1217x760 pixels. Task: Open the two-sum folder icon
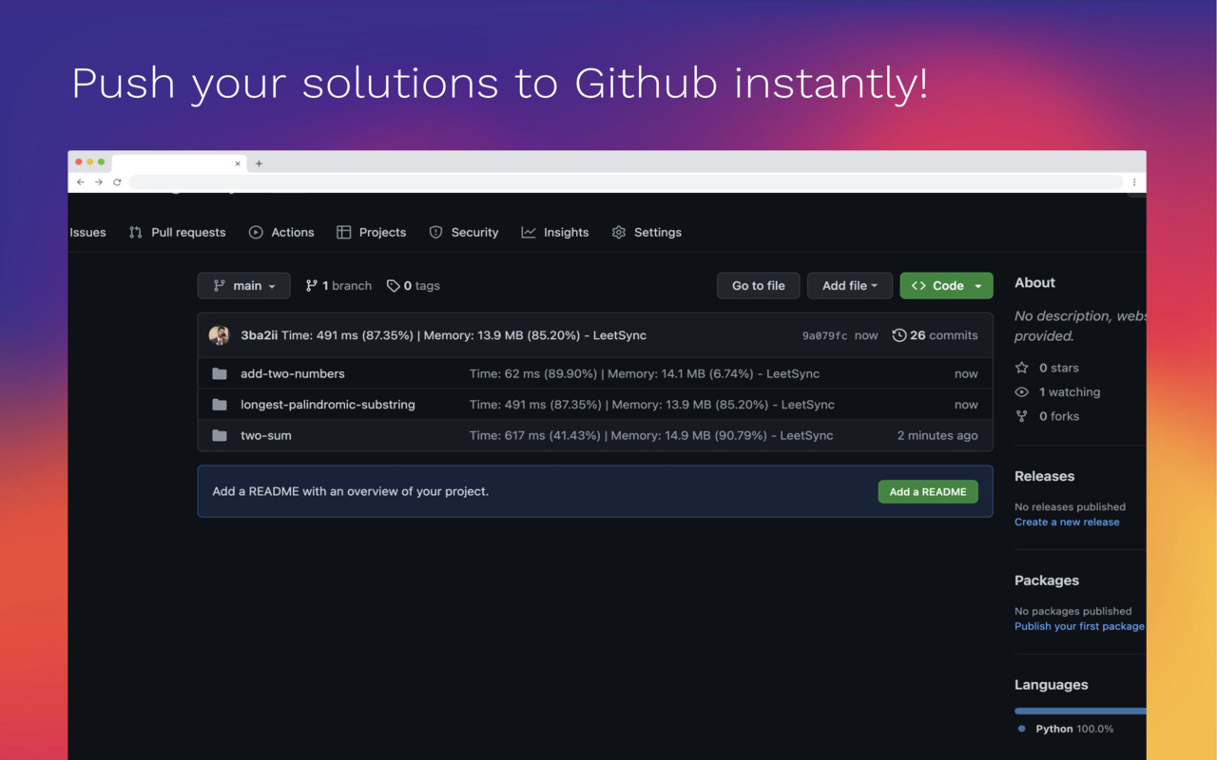tap(218, 435)
